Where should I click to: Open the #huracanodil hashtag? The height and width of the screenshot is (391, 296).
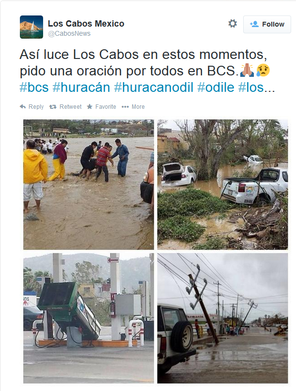point(154,87)
